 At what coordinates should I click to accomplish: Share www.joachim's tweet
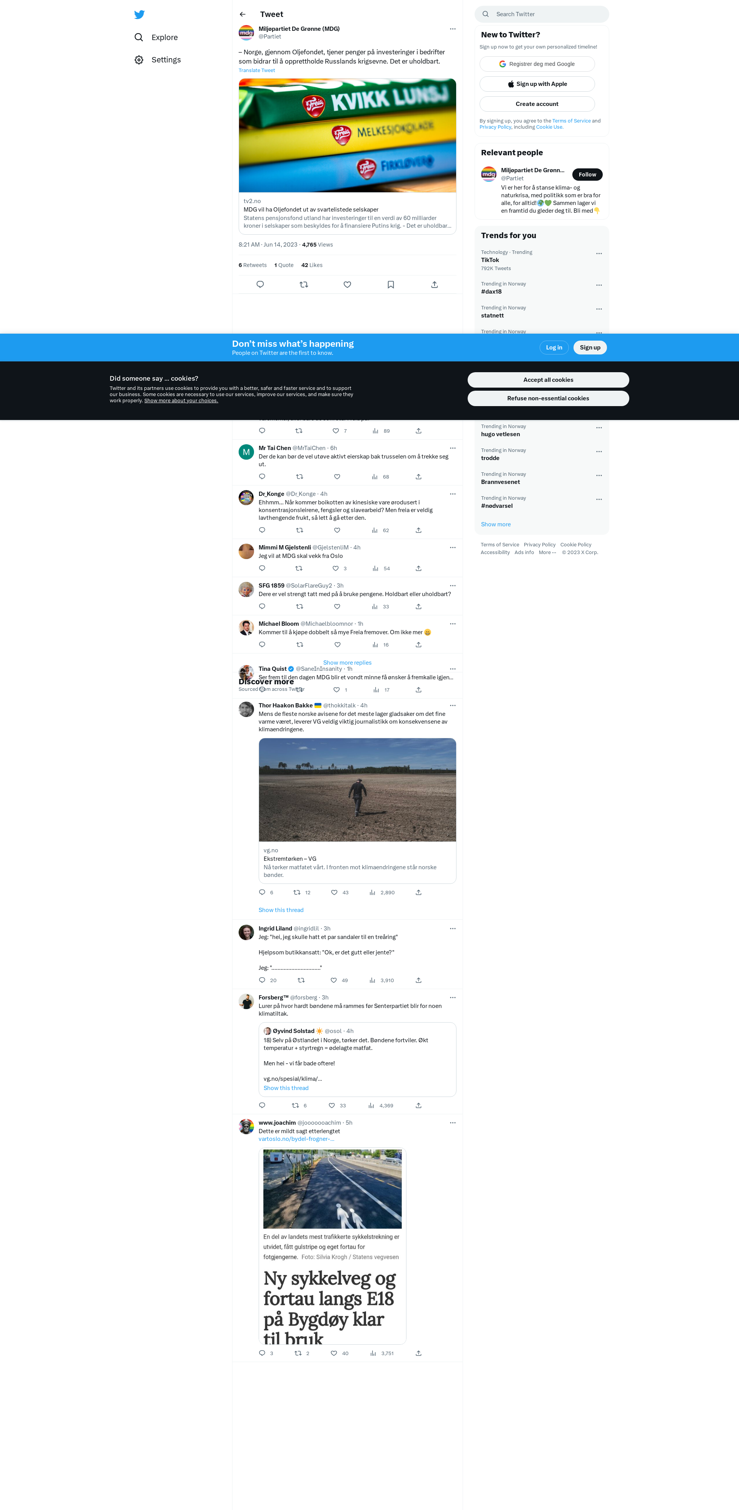[x=419, y=1354]
